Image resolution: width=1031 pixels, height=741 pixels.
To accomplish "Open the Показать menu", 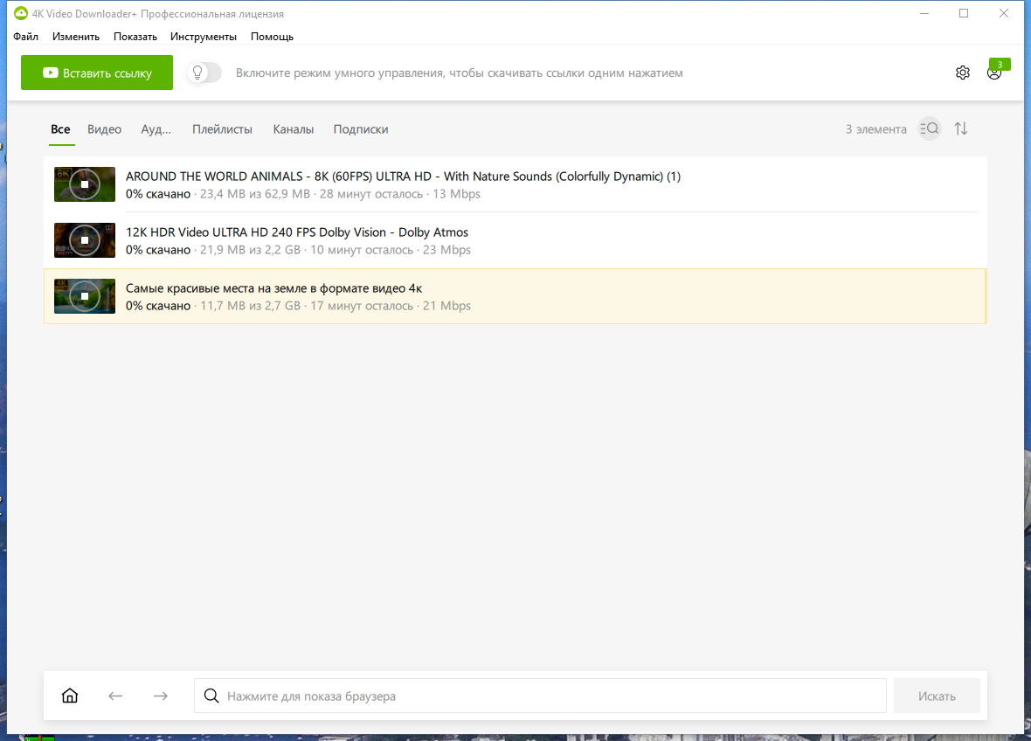I will (x=135, y=37).
